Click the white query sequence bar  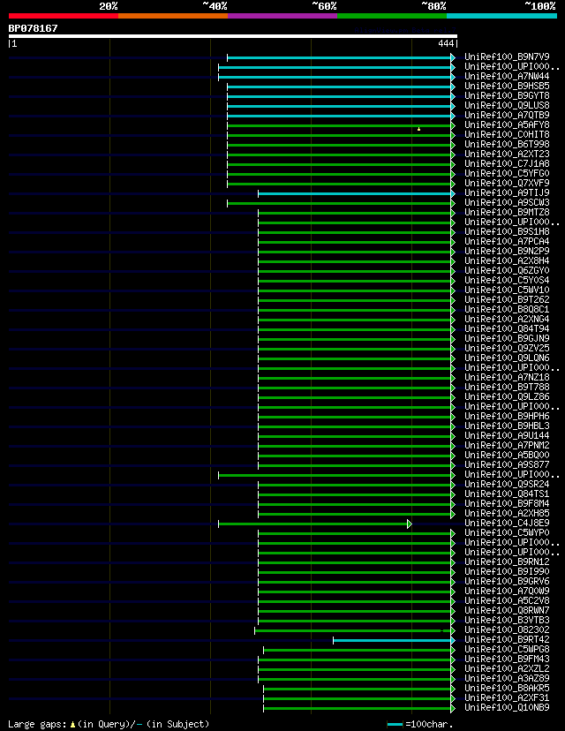233,36
